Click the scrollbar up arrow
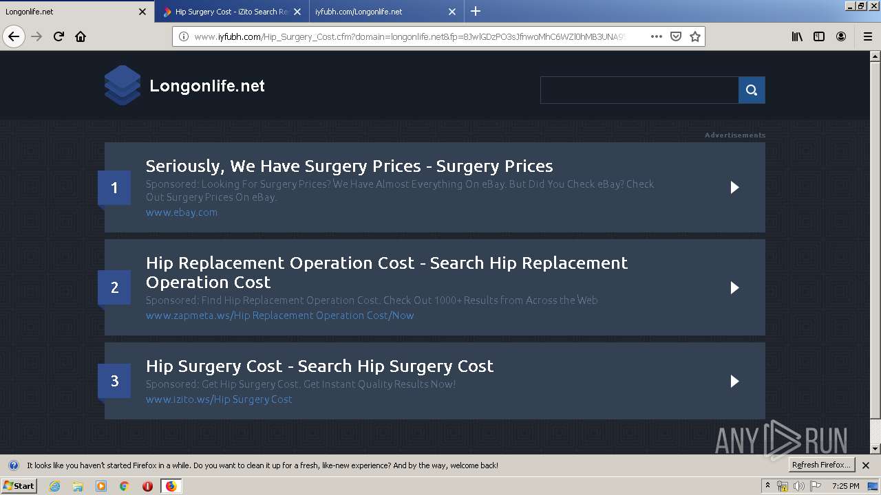The height and width of the screenshot is (495, 881). point(875,55)
